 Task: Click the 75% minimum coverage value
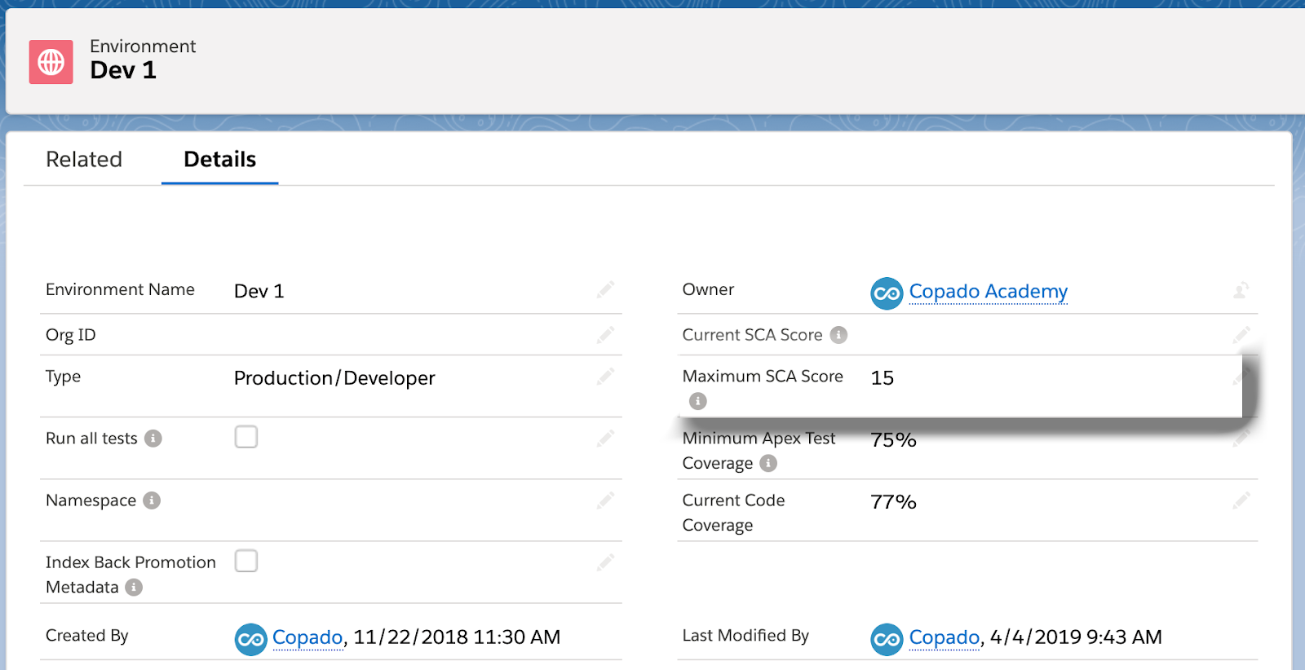(893, 440)
